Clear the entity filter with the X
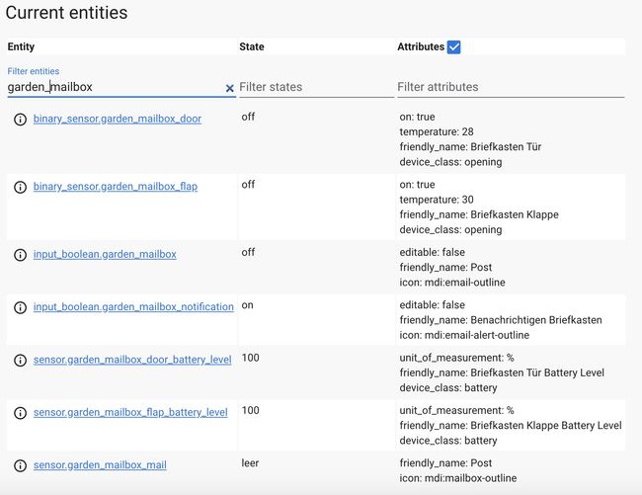642x495 pixels. click(x=230, y=88)
